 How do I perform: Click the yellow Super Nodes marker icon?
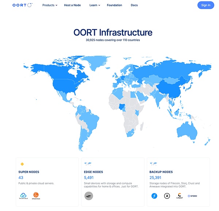coord(22,164)
